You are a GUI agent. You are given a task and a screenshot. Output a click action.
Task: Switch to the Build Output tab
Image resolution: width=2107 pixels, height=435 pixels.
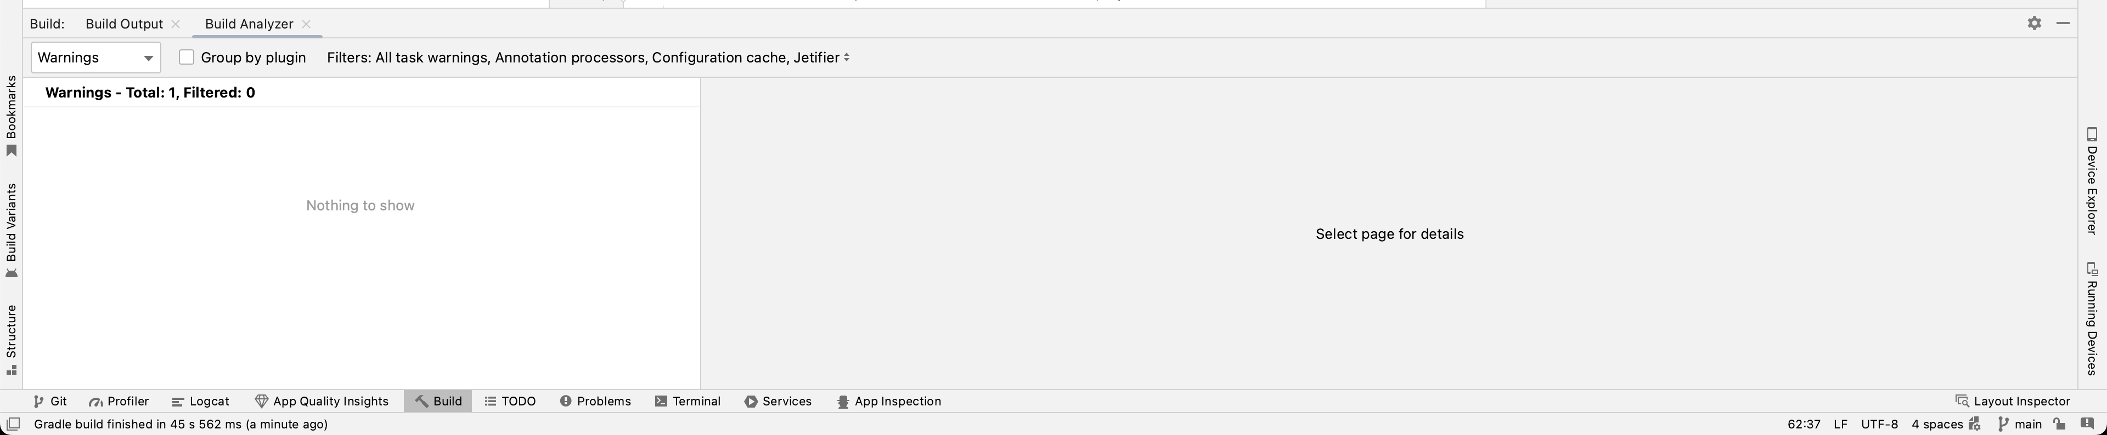125,25
